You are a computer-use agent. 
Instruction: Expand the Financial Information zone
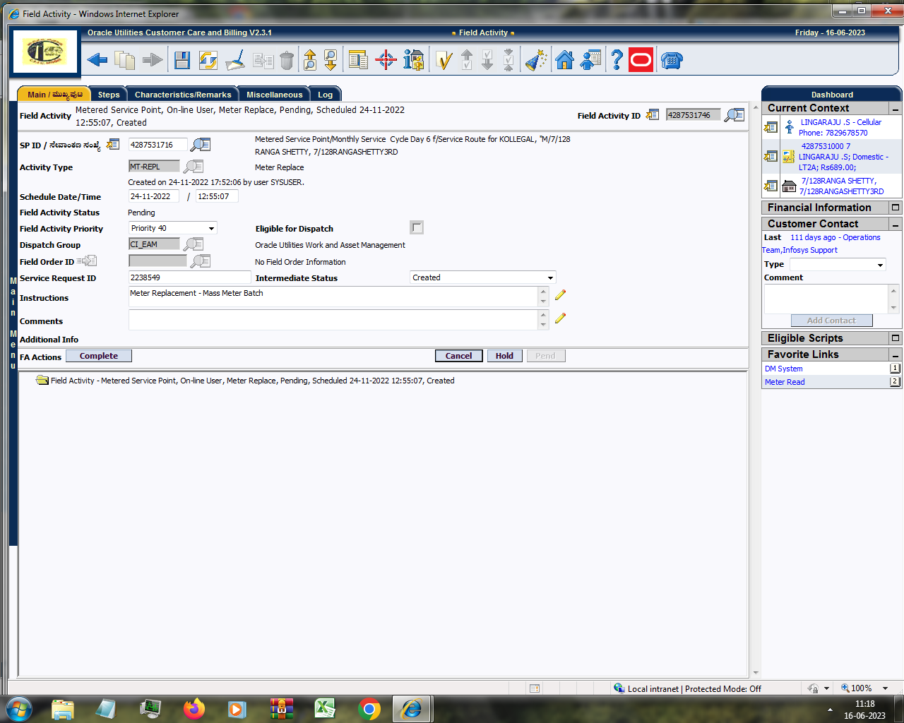[x=896, y=208]
